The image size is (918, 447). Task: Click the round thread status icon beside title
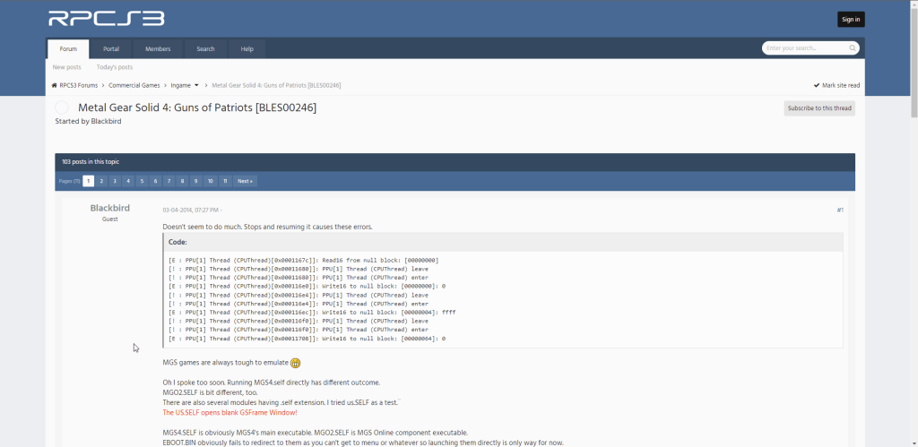[62, 108]
